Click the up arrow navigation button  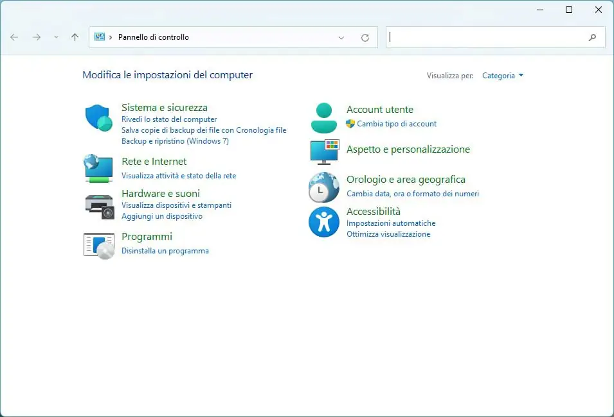tap(75, 37)
